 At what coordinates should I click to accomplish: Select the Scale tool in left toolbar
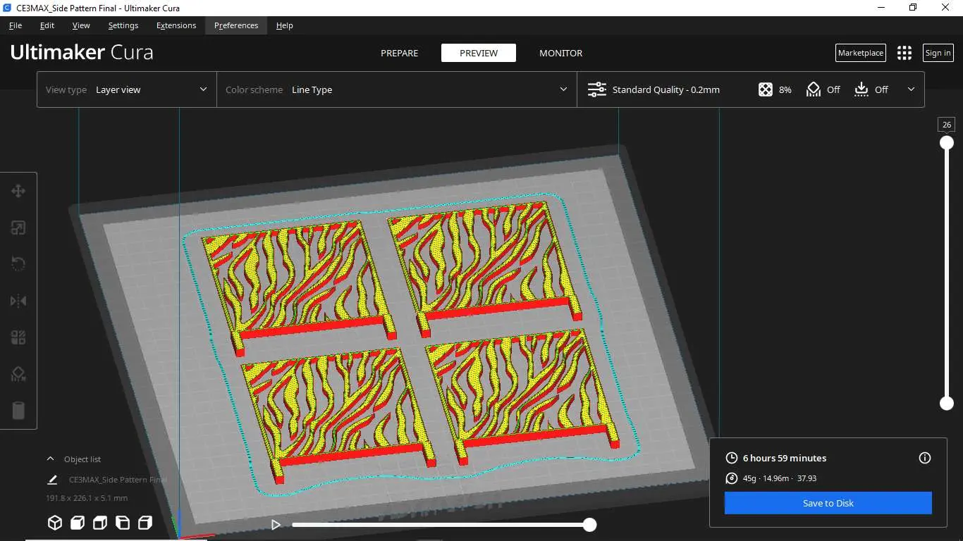pyautogui.click(x=18, y=228)
